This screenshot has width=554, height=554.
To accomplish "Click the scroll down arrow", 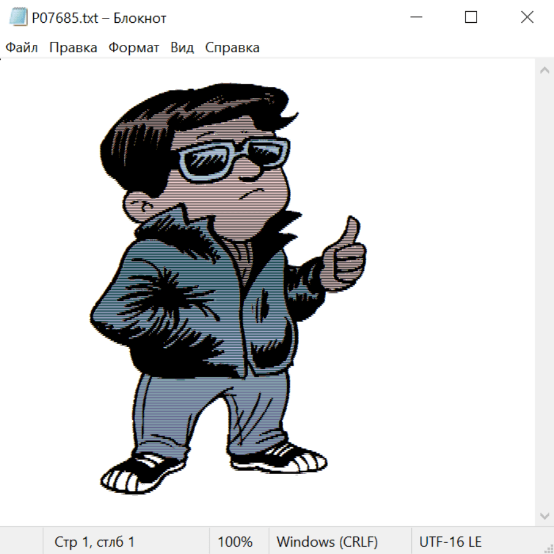I will click(544, 515).
